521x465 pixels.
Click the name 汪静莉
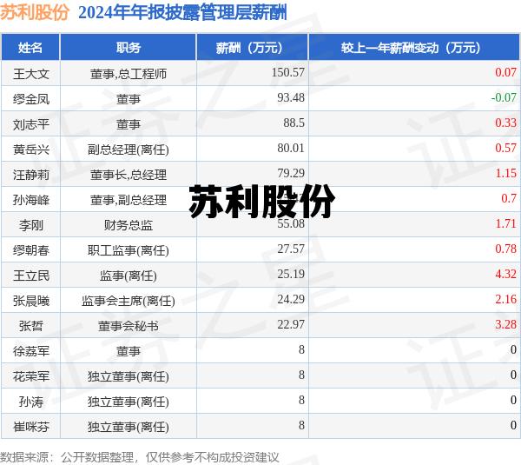31,175
